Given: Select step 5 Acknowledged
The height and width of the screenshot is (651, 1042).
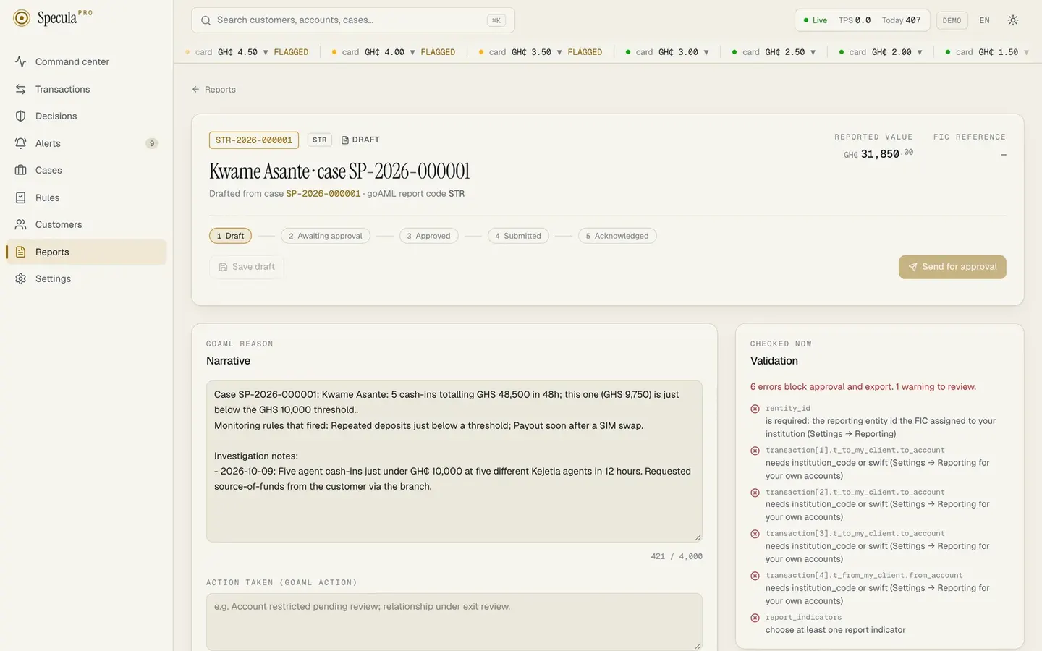Looking at the screenshot, I should [617, 236].
